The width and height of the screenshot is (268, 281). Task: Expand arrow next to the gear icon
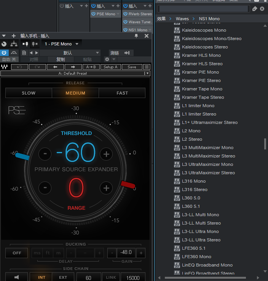(114, 59)
